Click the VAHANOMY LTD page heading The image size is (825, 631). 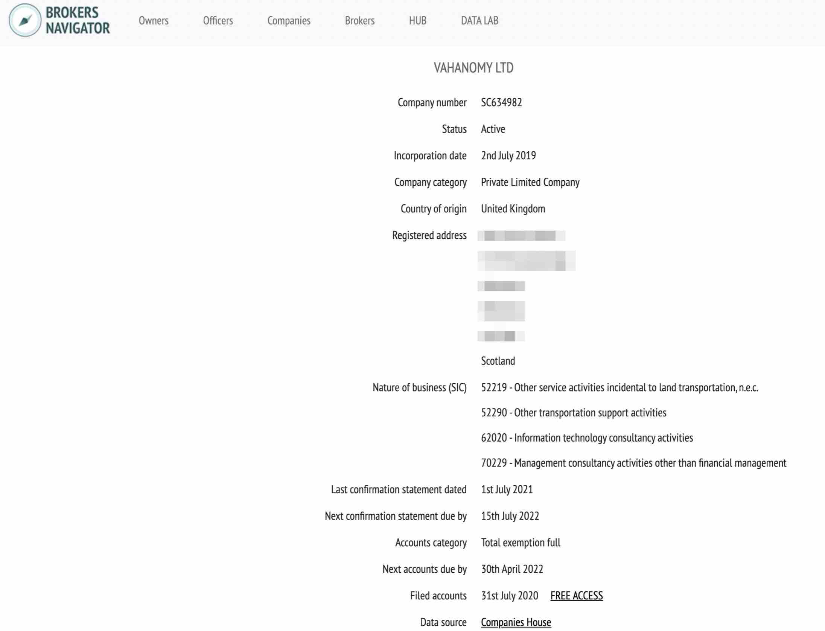[473, 68]
